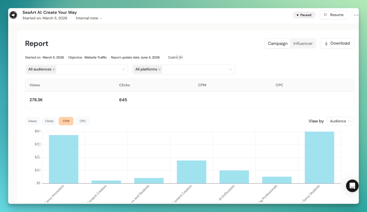Click the Views column header
The height and width of the screenshot is (212, 367).
coord(35,85)
